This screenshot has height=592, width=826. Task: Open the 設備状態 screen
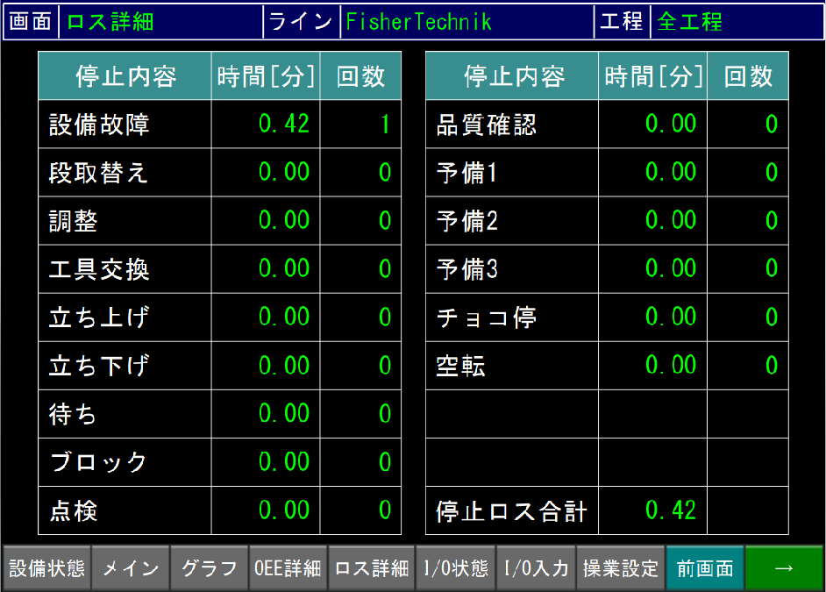(46, 567)
